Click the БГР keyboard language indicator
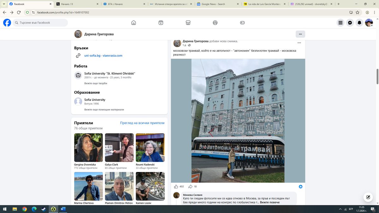This screenshot has height=213, width=379. click(351, 209)
